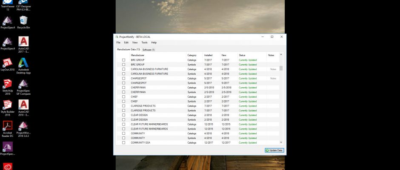Open Notes link for CHARGESPOT Catalogs
The height and width of the screenshot is (170, 400).
[273, 79]
